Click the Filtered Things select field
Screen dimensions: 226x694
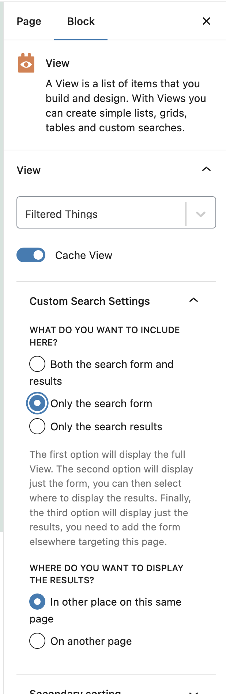tap(116, 212)
